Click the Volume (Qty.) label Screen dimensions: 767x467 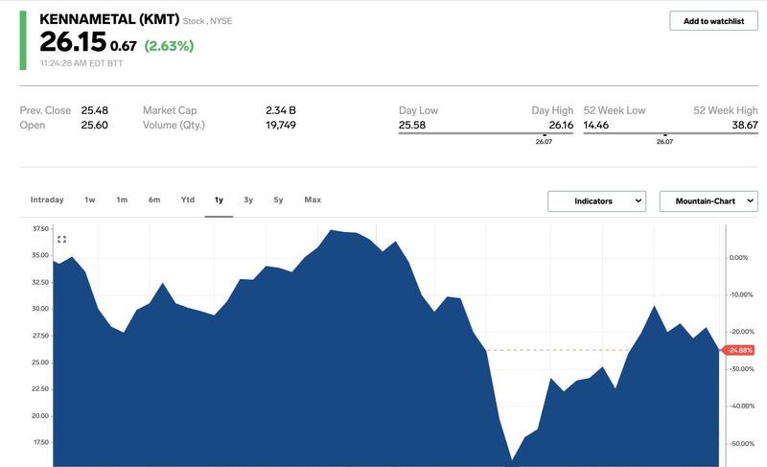point(174,126)
